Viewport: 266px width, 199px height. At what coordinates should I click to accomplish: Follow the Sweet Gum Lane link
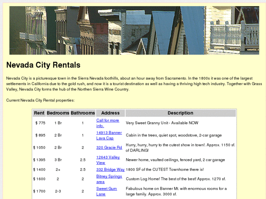(x=106, y=191)
